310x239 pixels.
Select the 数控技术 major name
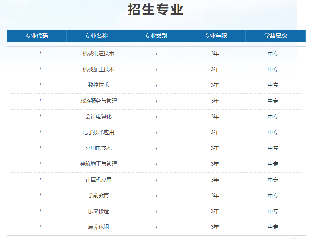coord(98,85)
